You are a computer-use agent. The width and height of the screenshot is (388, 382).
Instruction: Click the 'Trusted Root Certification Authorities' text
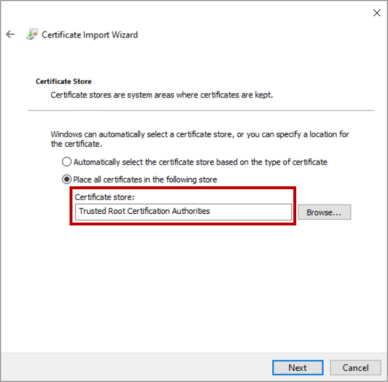(144, 211)
